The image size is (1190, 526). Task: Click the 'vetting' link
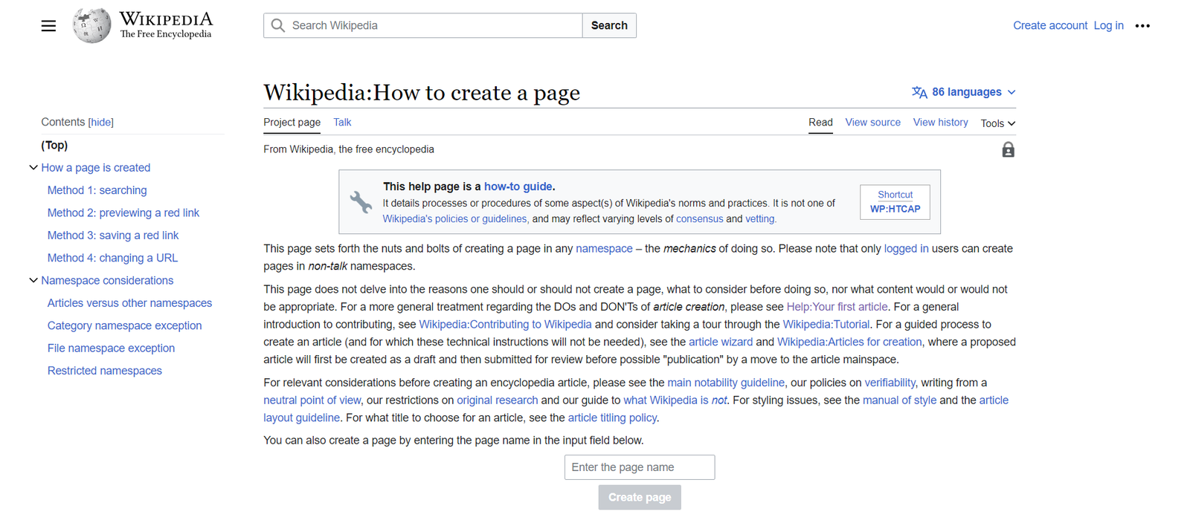pyautogui.click(x=759, y=219)
